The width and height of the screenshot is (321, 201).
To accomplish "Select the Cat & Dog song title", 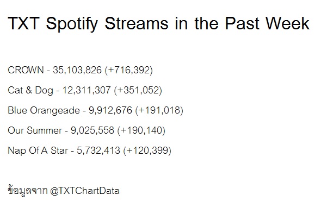I will pos(30,90).
